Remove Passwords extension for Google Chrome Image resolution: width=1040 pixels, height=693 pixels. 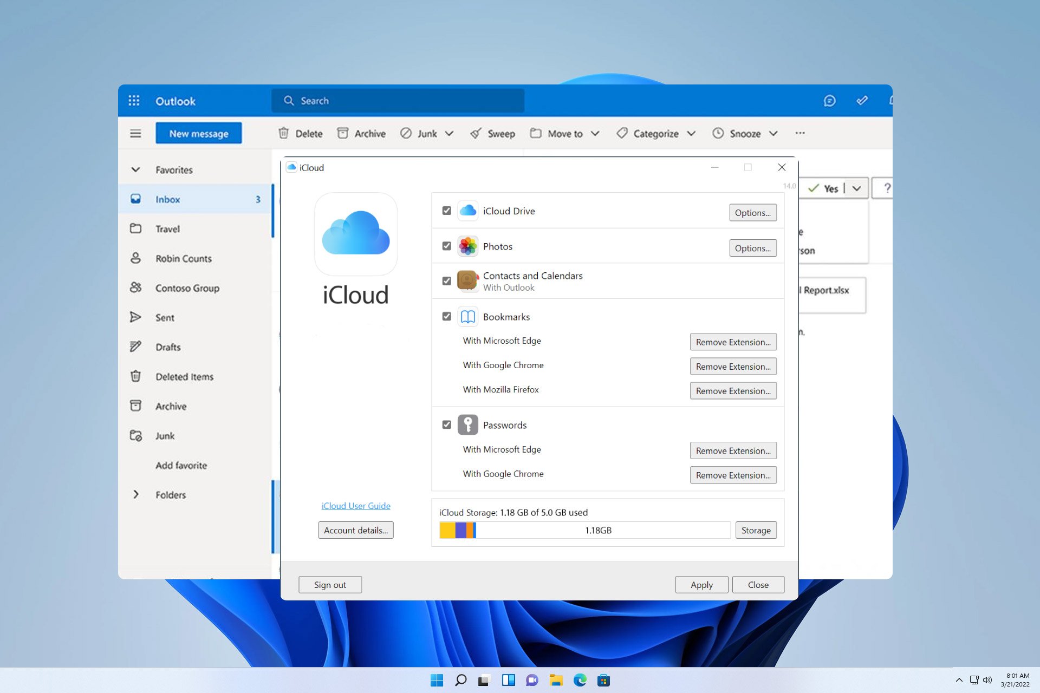click(733, 475)
